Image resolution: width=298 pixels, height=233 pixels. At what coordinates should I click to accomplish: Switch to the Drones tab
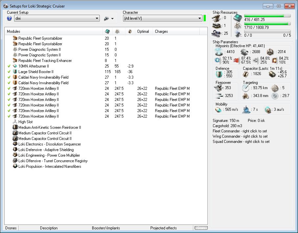[11, 228]
